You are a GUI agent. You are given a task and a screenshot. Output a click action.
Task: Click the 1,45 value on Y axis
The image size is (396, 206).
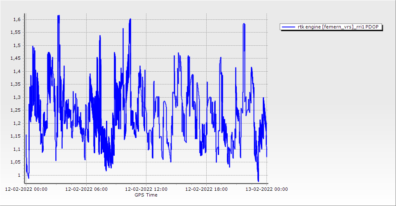(x=15, y=58)
